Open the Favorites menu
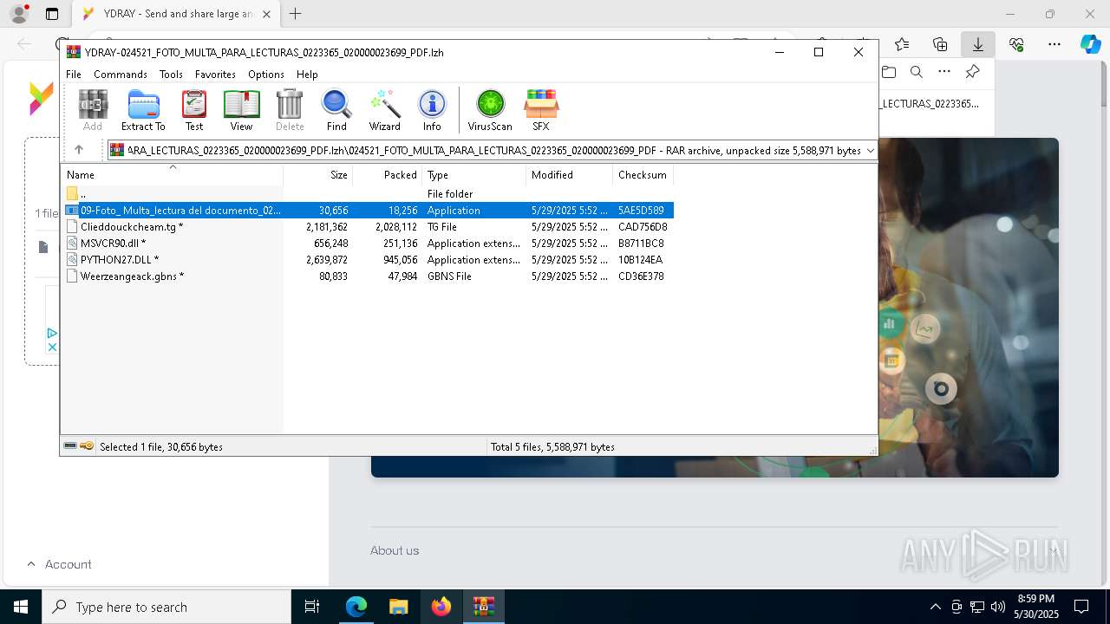The width and height of the screenshot is (1110, 624). point(215,75)
